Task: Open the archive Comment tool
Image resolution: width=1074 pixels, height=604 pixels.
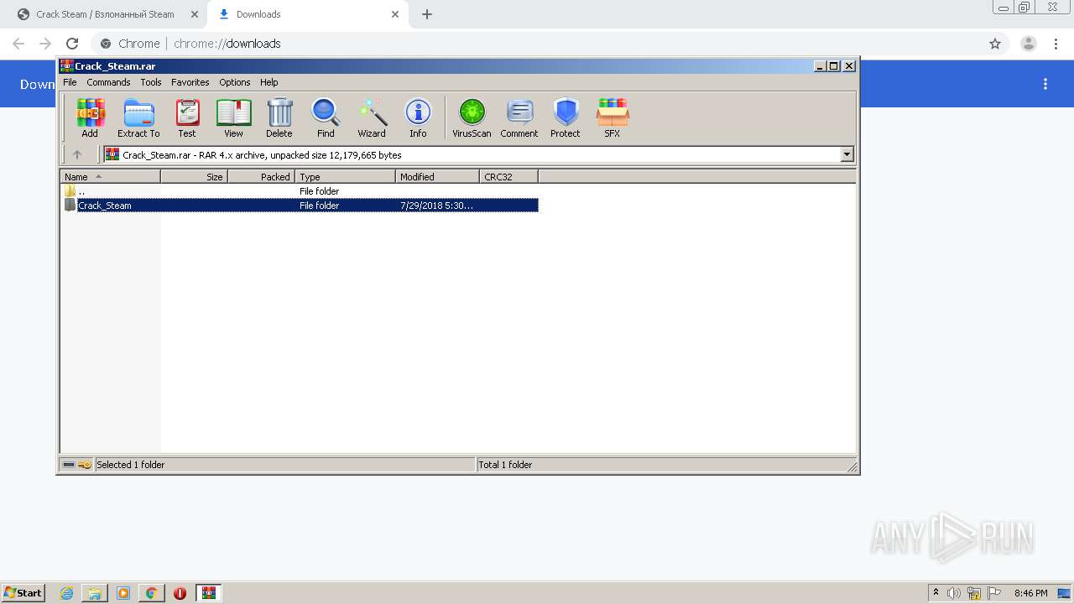Action: 519,117
